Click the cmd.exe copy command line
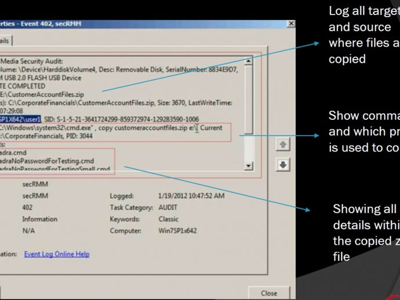400x300 pixels. [111, 127]
